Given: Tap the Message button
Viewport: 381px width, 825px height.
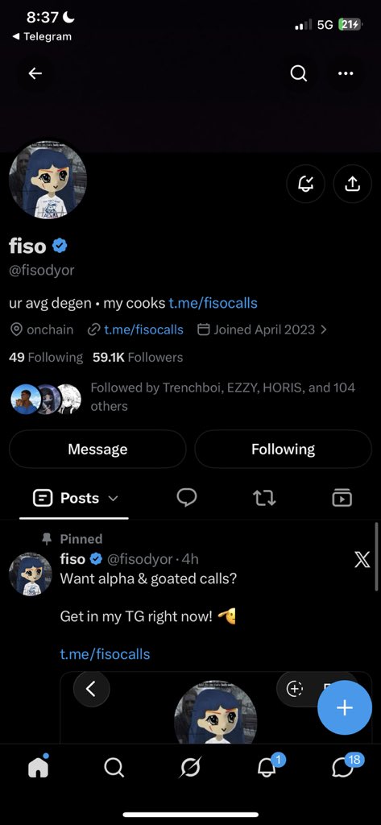Looking at the screenshot, I should pyautogui.click(x=97, y=449).
